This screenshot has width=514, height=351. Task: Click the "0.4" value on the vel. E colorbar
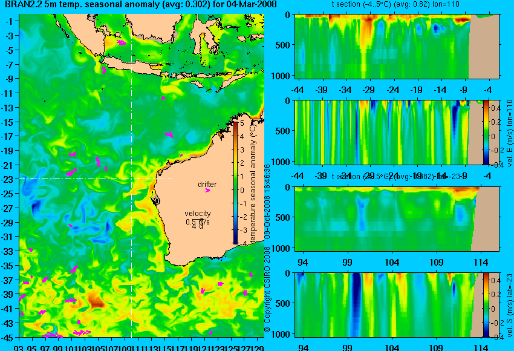[x=495, y=108]
